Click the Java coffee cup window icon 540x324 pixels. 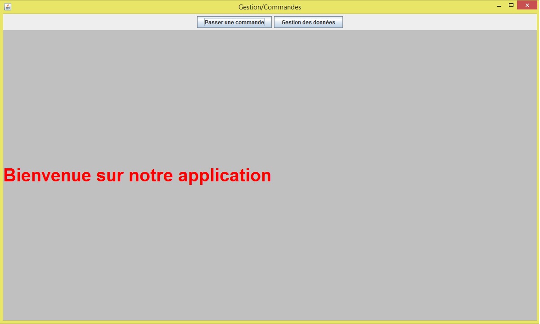pos(7,7)
